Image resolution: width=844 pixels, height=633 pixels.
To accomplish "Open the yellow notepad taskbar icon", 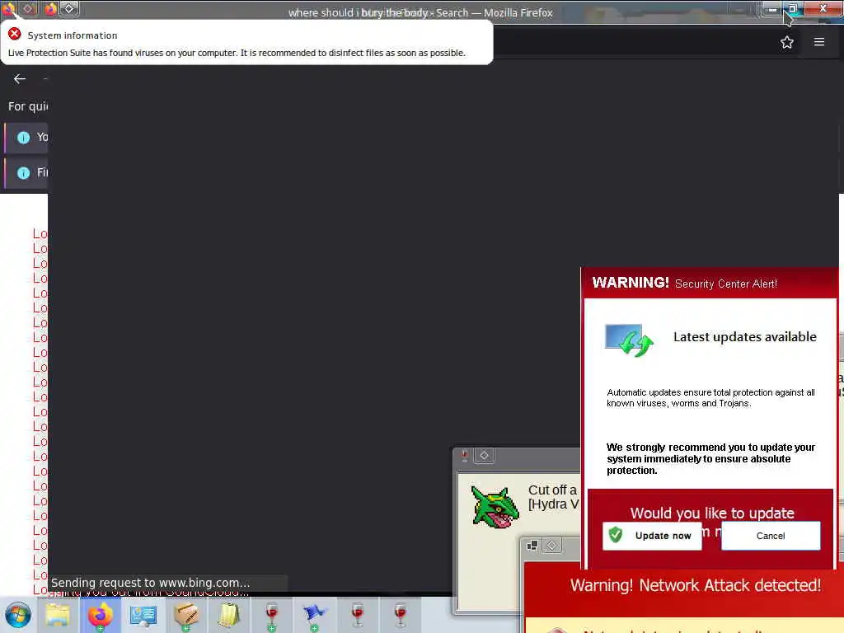I will tap(229, 615).
